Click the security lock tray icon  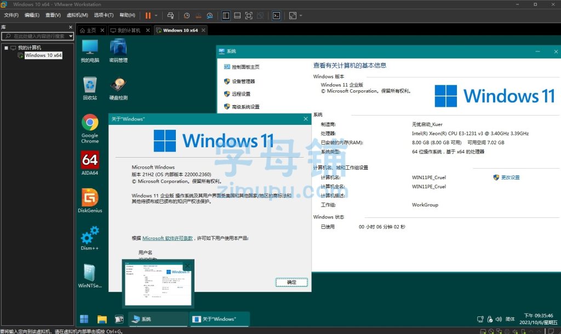point(490,319)
